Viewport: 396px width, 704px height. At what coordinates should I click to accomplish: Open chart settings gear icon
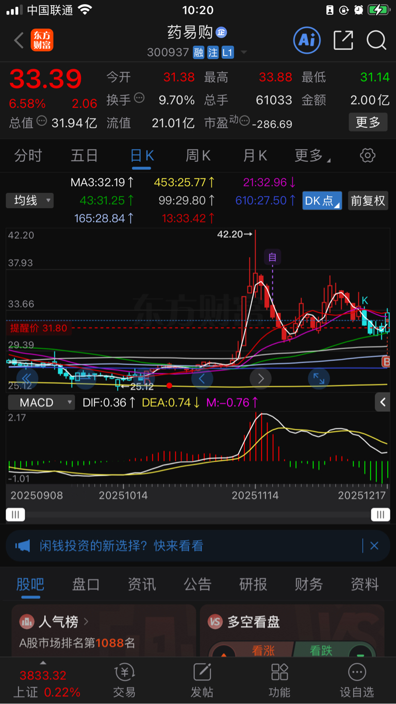point(368,155)
